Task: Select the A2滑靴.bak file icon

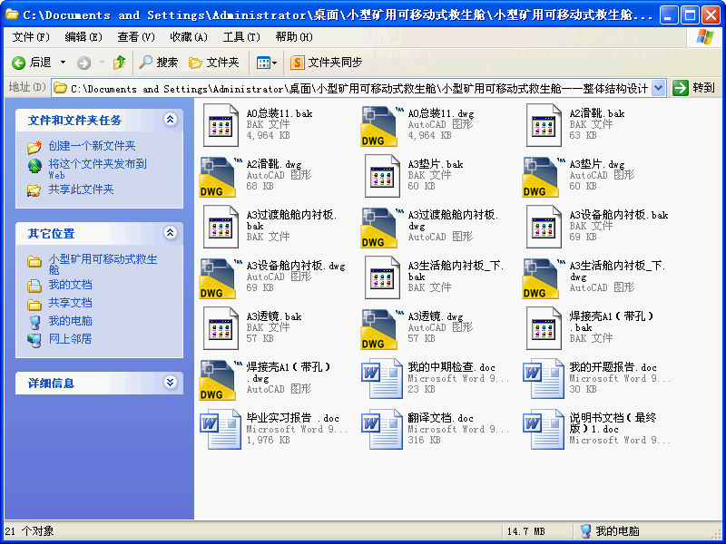Action: 544,125
